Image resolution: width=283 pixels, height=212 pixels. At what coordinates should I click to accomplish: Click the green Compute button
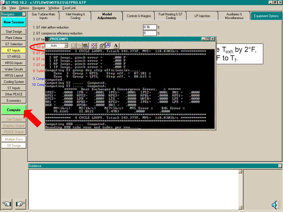[14, 110]
